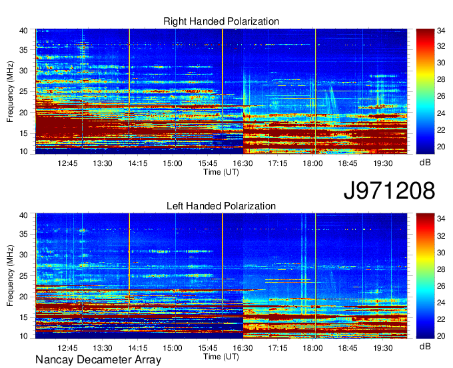Click 26 dB value on Right Handed color bar
This screenshot has height=368, width=453.
click(x=441, y=96)
